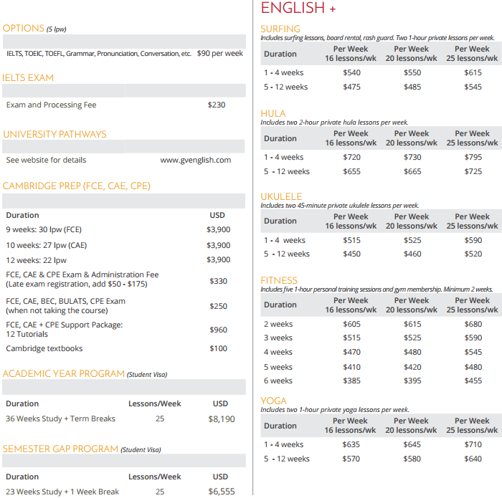The image size is (502, 498).
Task: Select the Cambridge textbooks row label
Action: pyautogui.click(x=44, y=349)
